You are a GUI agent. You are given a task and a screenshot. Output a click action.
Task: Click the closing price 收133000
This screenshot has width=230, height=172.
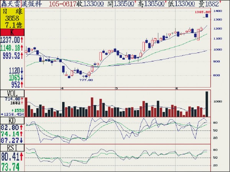tap(90, 4)
